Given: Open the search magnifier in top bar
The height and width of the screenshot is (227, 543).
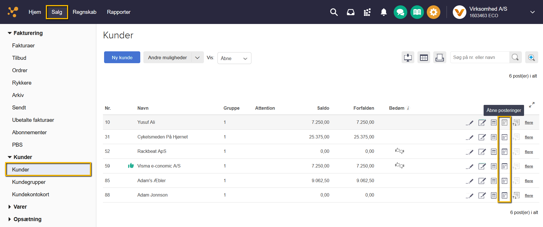Looking at the screenshot, I should pos(334,12).
